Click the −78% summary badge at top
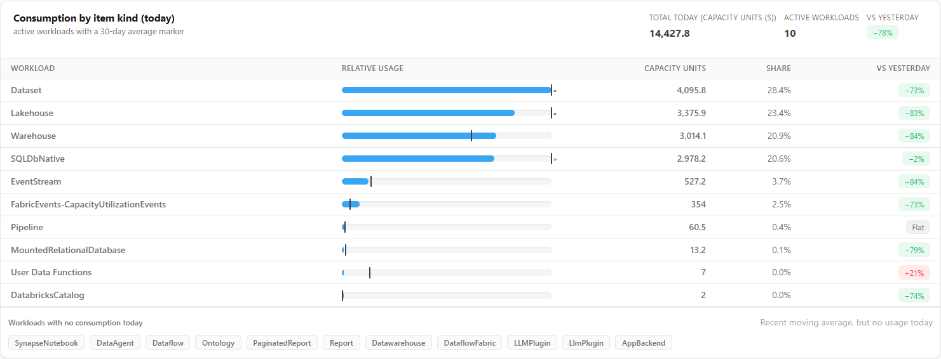The image size is (941, 359). 883,32
